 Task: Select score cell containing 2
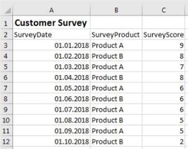[164, 142]
